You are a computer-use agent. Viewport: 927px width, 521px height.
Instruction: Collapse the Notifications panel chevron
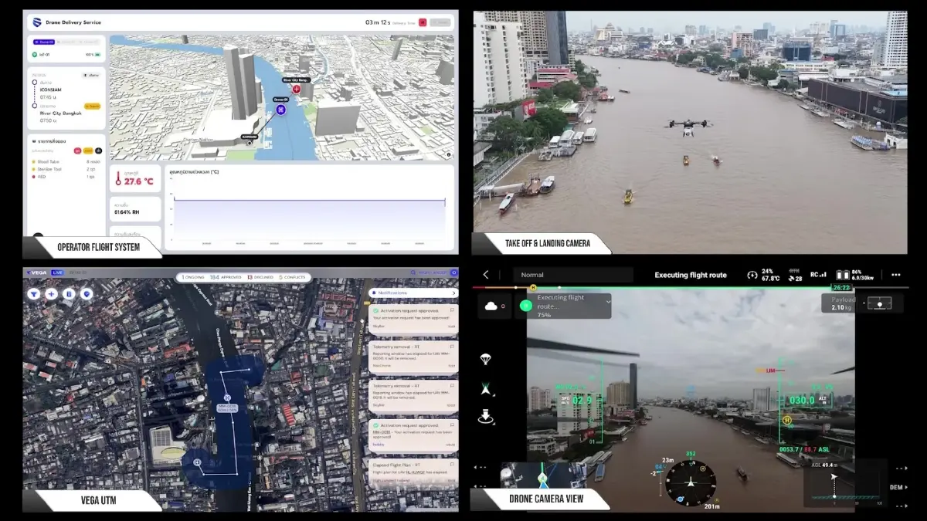[453, 293]
